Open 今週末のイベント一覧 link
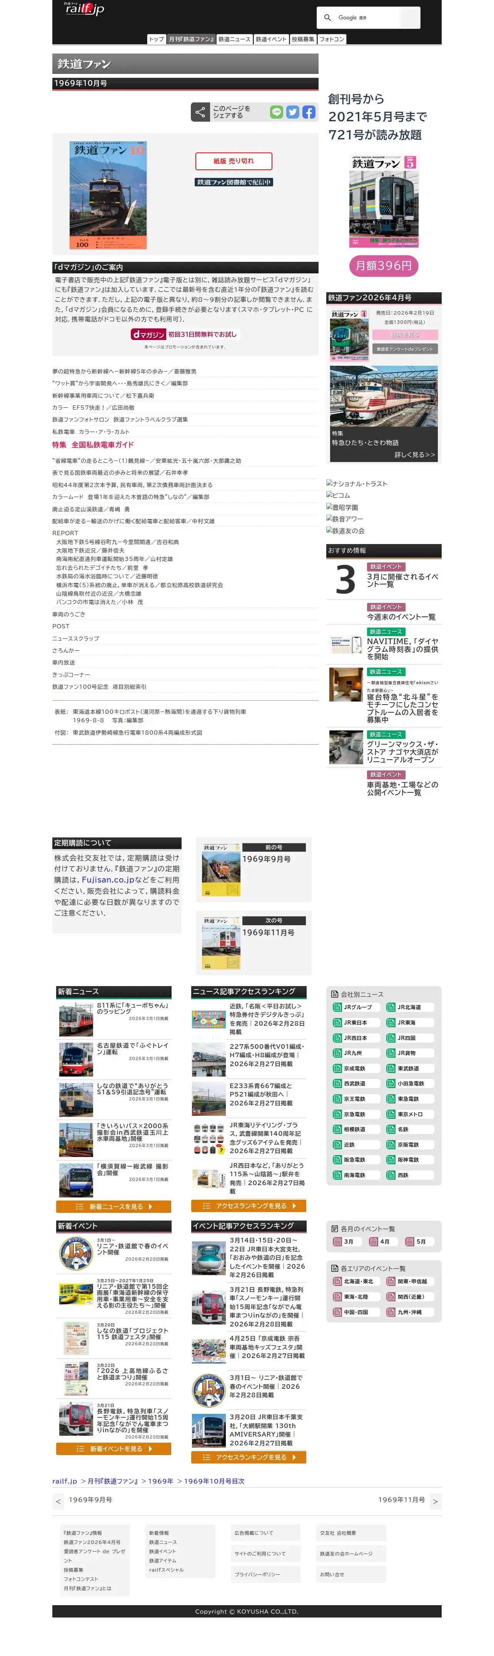Image resolution: width=494 pixels, height=1656 pixels. point(401,617)
